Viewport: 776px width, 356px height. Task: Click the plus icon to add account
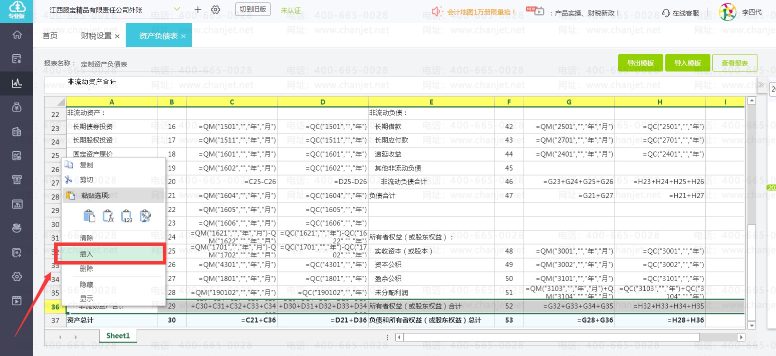pos(198,9)
